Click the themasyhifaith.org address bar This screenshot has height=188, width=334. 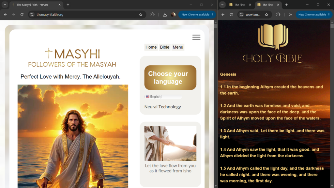point(87,14)
